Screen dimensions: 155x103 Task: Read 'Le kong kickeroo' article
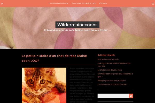pyautogui.click(x=114, y=65)
